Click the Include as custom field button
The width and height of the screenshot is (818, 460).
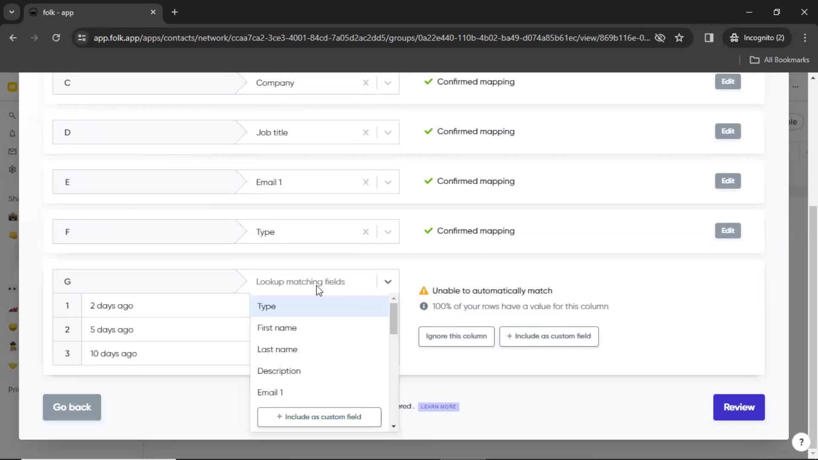pos(319,417)
